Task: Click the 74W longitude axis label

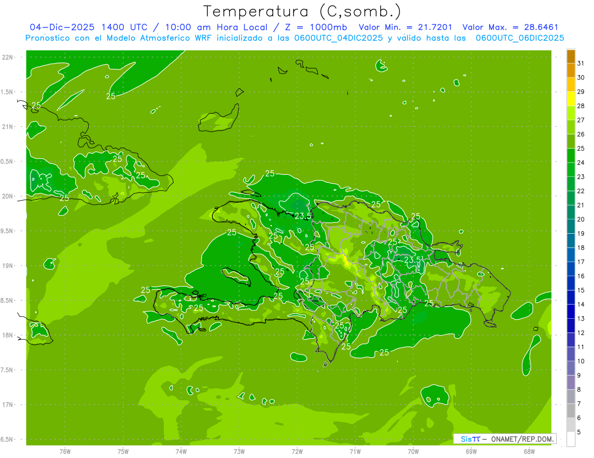Action: click(x=181, y=452)
